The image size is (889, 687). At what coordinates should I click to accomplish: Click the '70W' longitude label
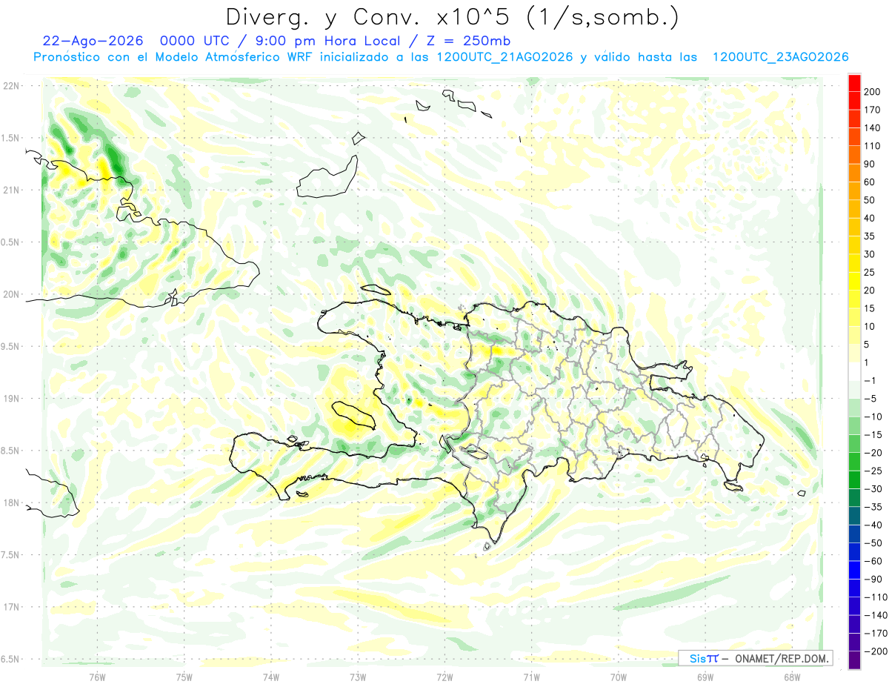click(618, 677)
